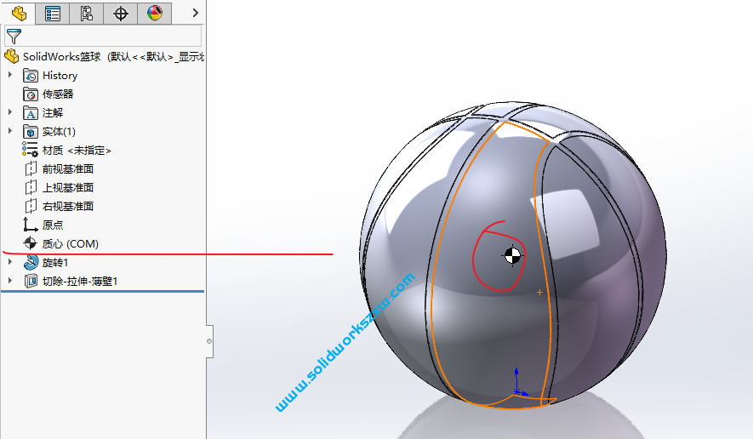Open the DimXpertManager tab
Viewport: 753px width, 439px height.
click(121, 13)
